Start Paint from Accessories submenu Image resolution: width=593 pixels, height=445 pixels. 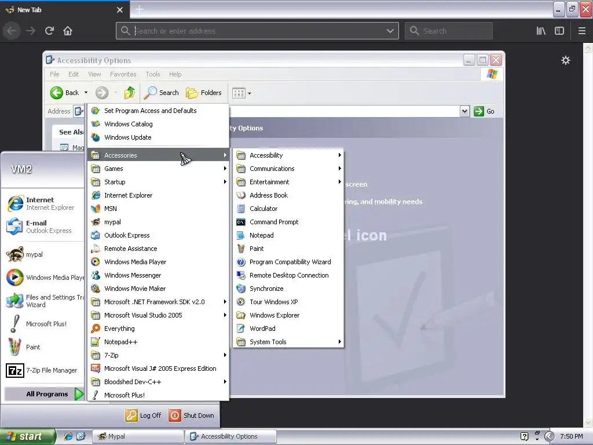click(x=288, y=249)
